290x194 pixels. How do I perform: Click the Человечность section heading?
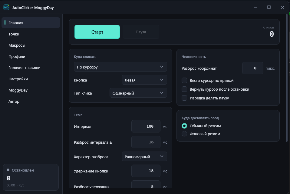pos(194,57)
